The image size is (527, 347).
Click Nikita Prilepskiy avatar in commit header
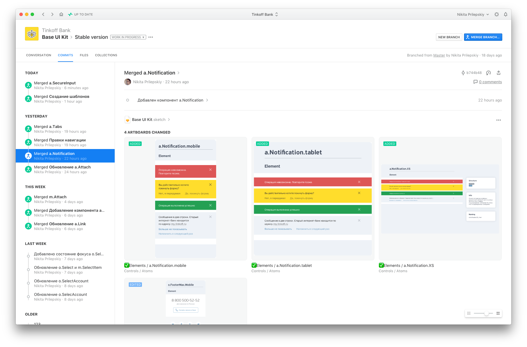click(x=128, y=82)
